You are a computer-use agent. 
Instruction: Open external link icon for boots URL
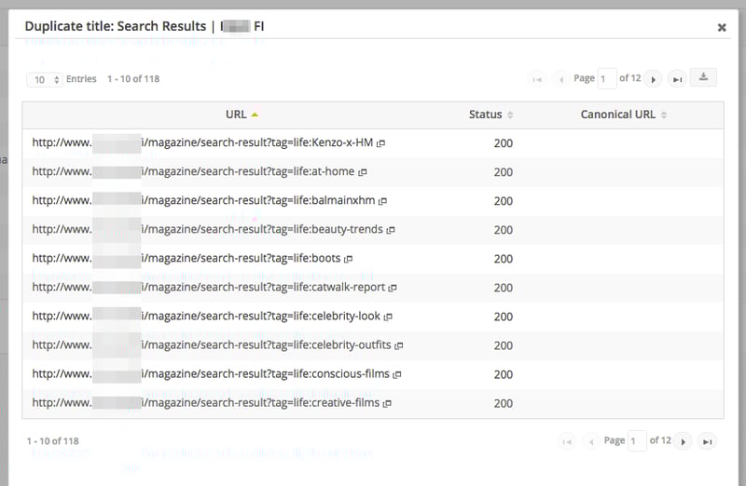coord(349,259)
